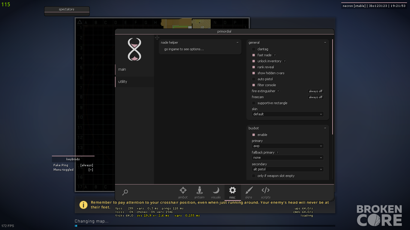Image resolution: width=410 pixels, height=230 pixels.
Task: Open the skin dropdown set to default
Action: click(x=288, y=114)
